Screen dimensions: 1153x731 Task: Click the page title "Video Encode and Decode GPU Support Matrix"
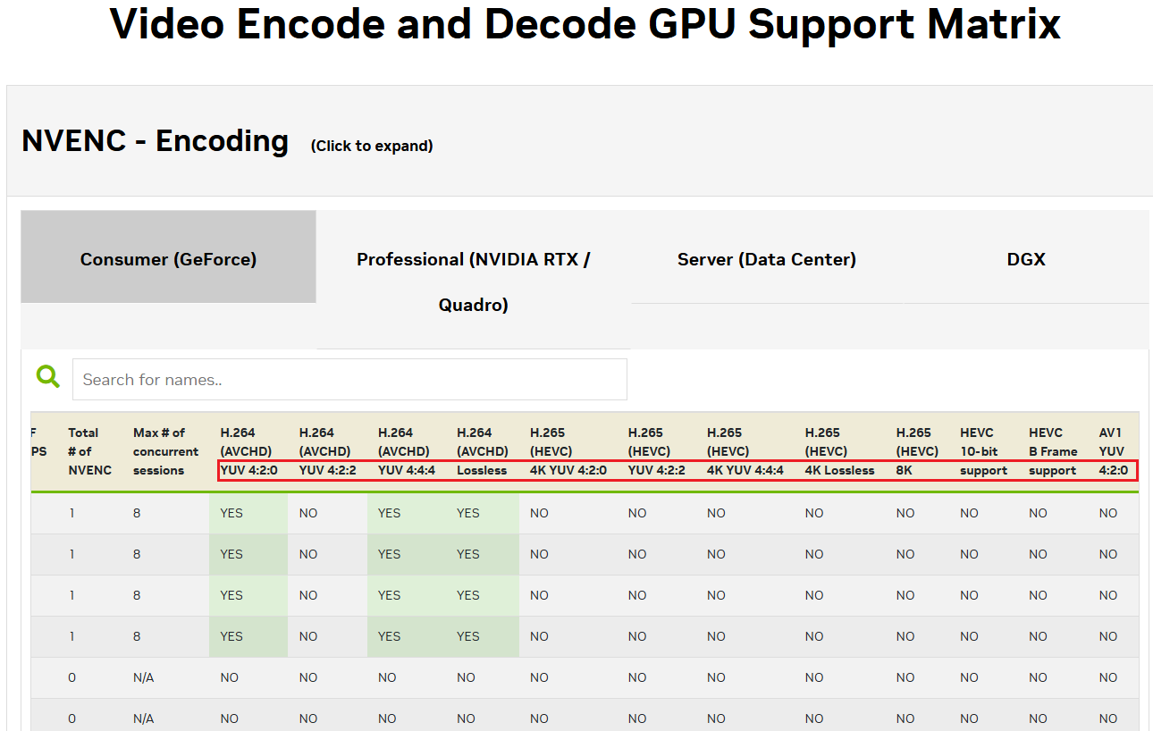coord(585,24)
